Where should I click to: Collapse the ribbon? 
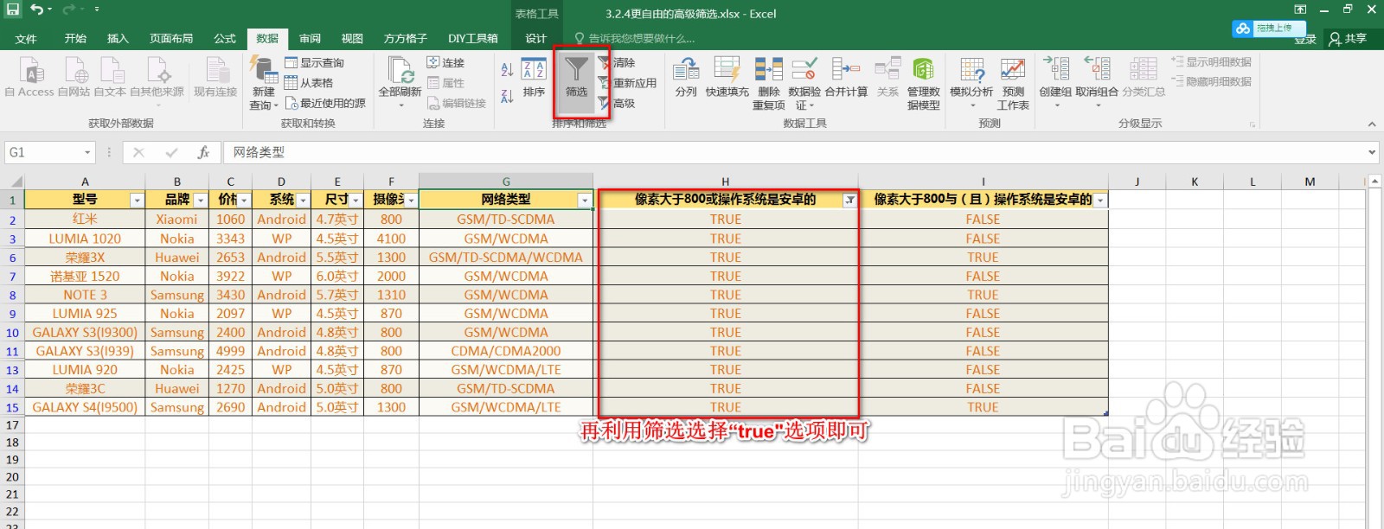1372,124
